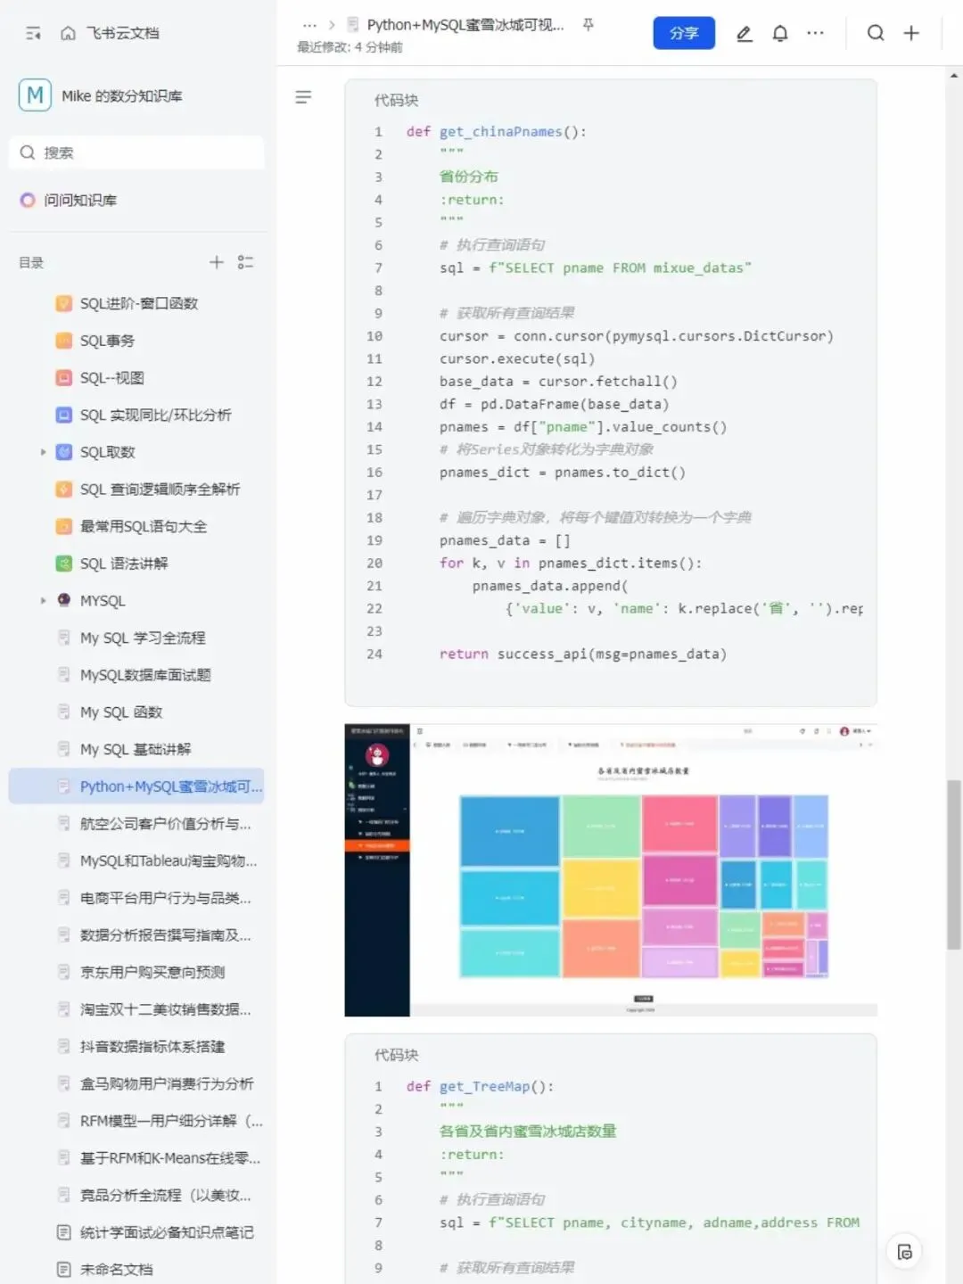
Task: Pin the document using the pin icon
Action: pyautogui.click(x=588, y=25)
